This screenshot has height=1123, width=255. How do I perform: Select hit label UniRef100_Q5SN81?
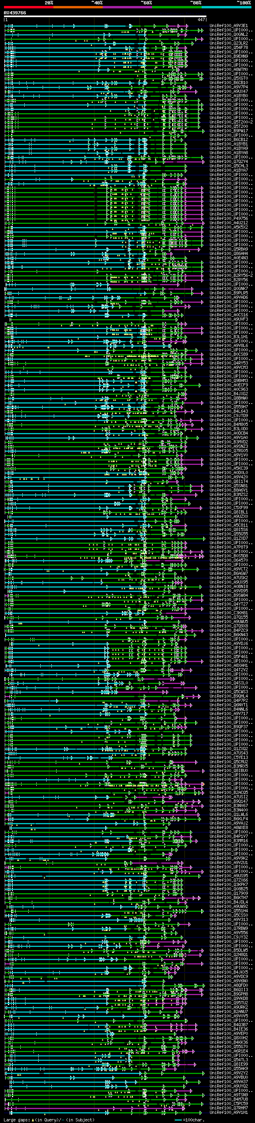point(229,486)
